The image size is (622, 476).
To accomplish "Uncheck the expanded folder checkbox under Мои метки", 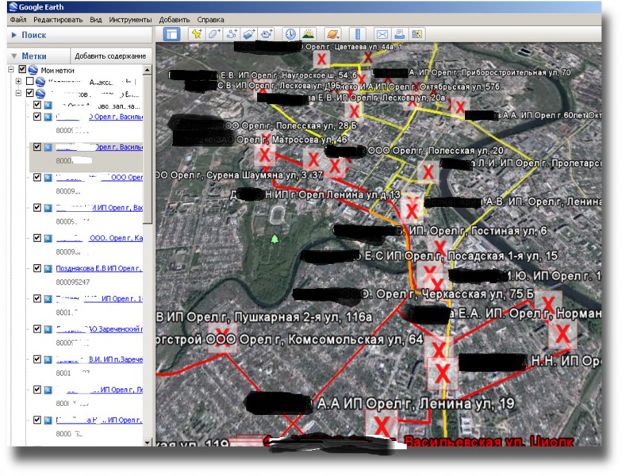I will tap(30, 93).
